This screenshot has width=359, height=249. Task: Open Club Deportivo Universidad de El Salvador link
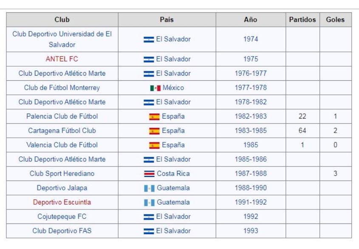(x=62, y=39)
